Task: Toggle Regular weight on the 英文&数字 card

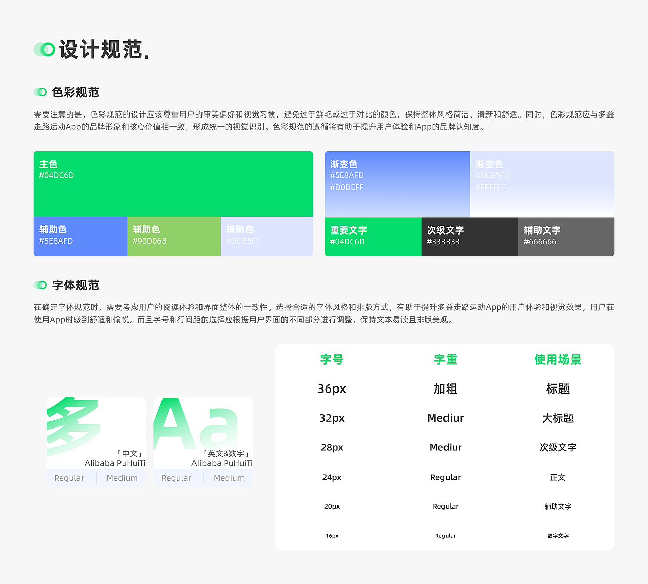Action: coord(176,478)
